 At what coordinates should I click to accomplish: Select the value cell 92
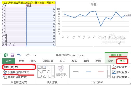[41, 27]
